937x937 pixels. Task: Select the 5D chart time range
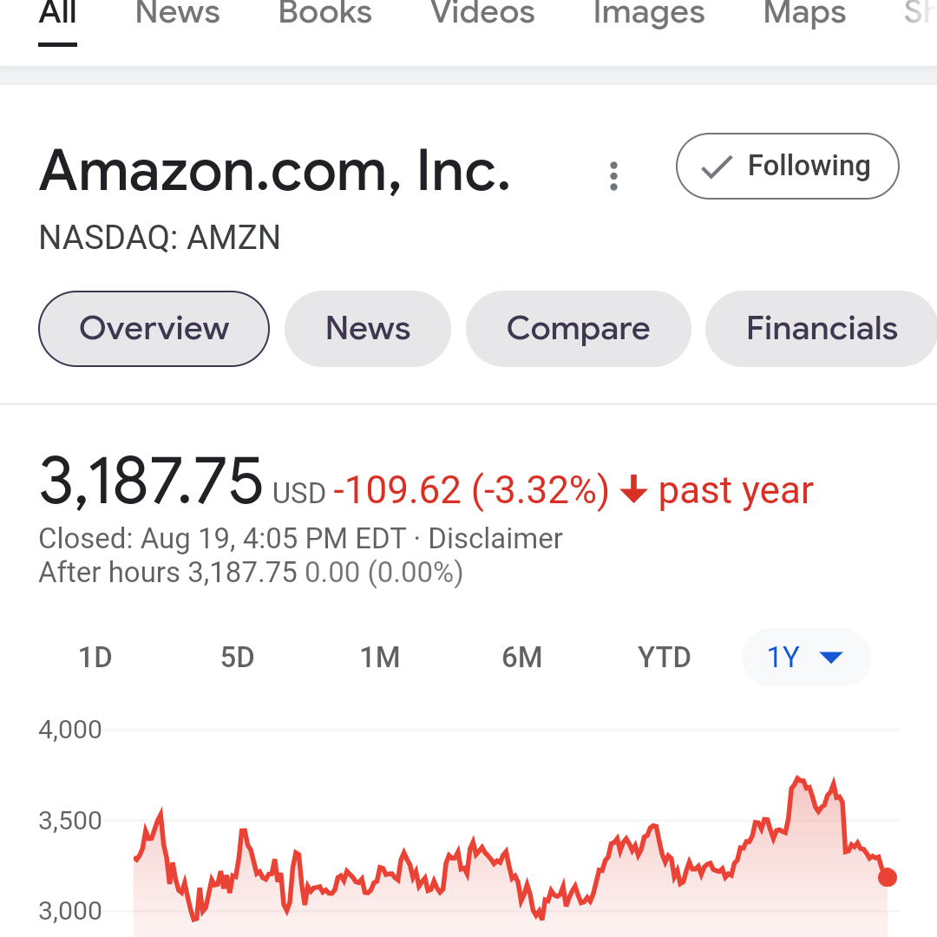(238, 658)
